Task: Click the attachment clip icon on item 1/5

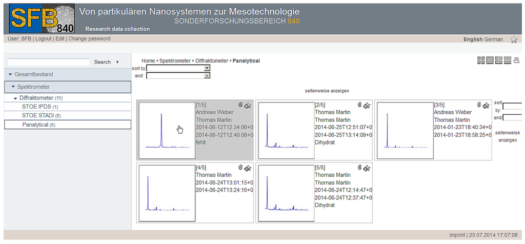Action: (240, 105)
